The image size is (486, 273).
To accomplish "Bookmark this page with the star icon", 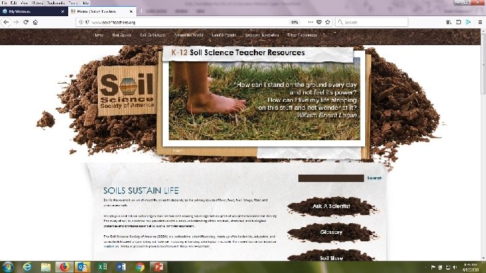I will 327,22.
